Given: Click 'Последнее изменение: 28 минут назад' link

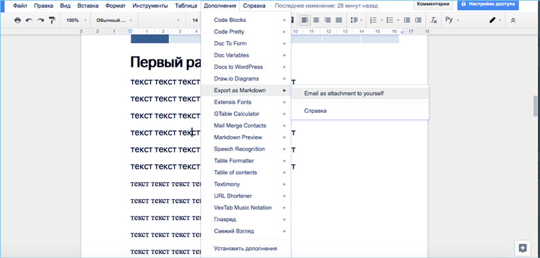Looking at the screenshot, I should (x=326, y=6).
